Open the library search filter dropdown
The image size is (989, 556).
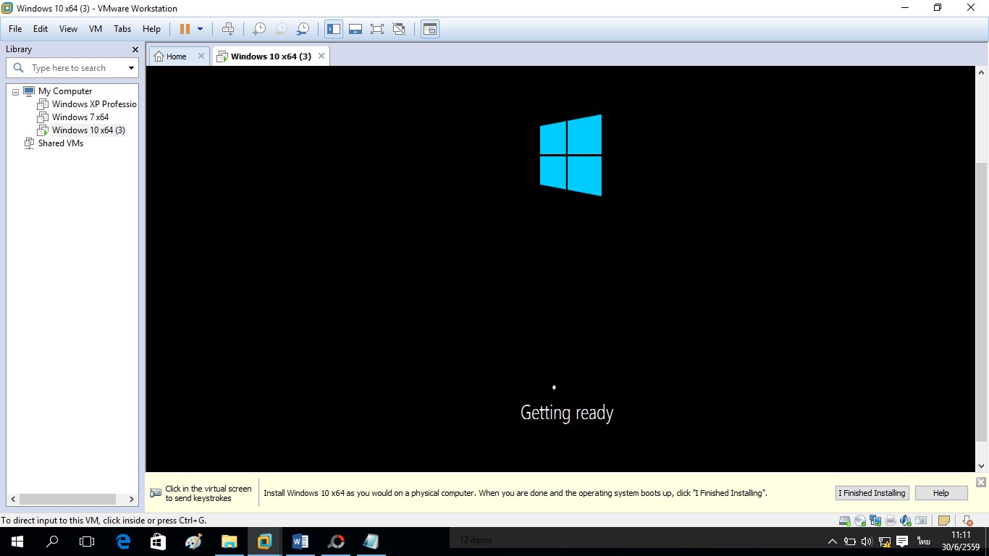131,68
